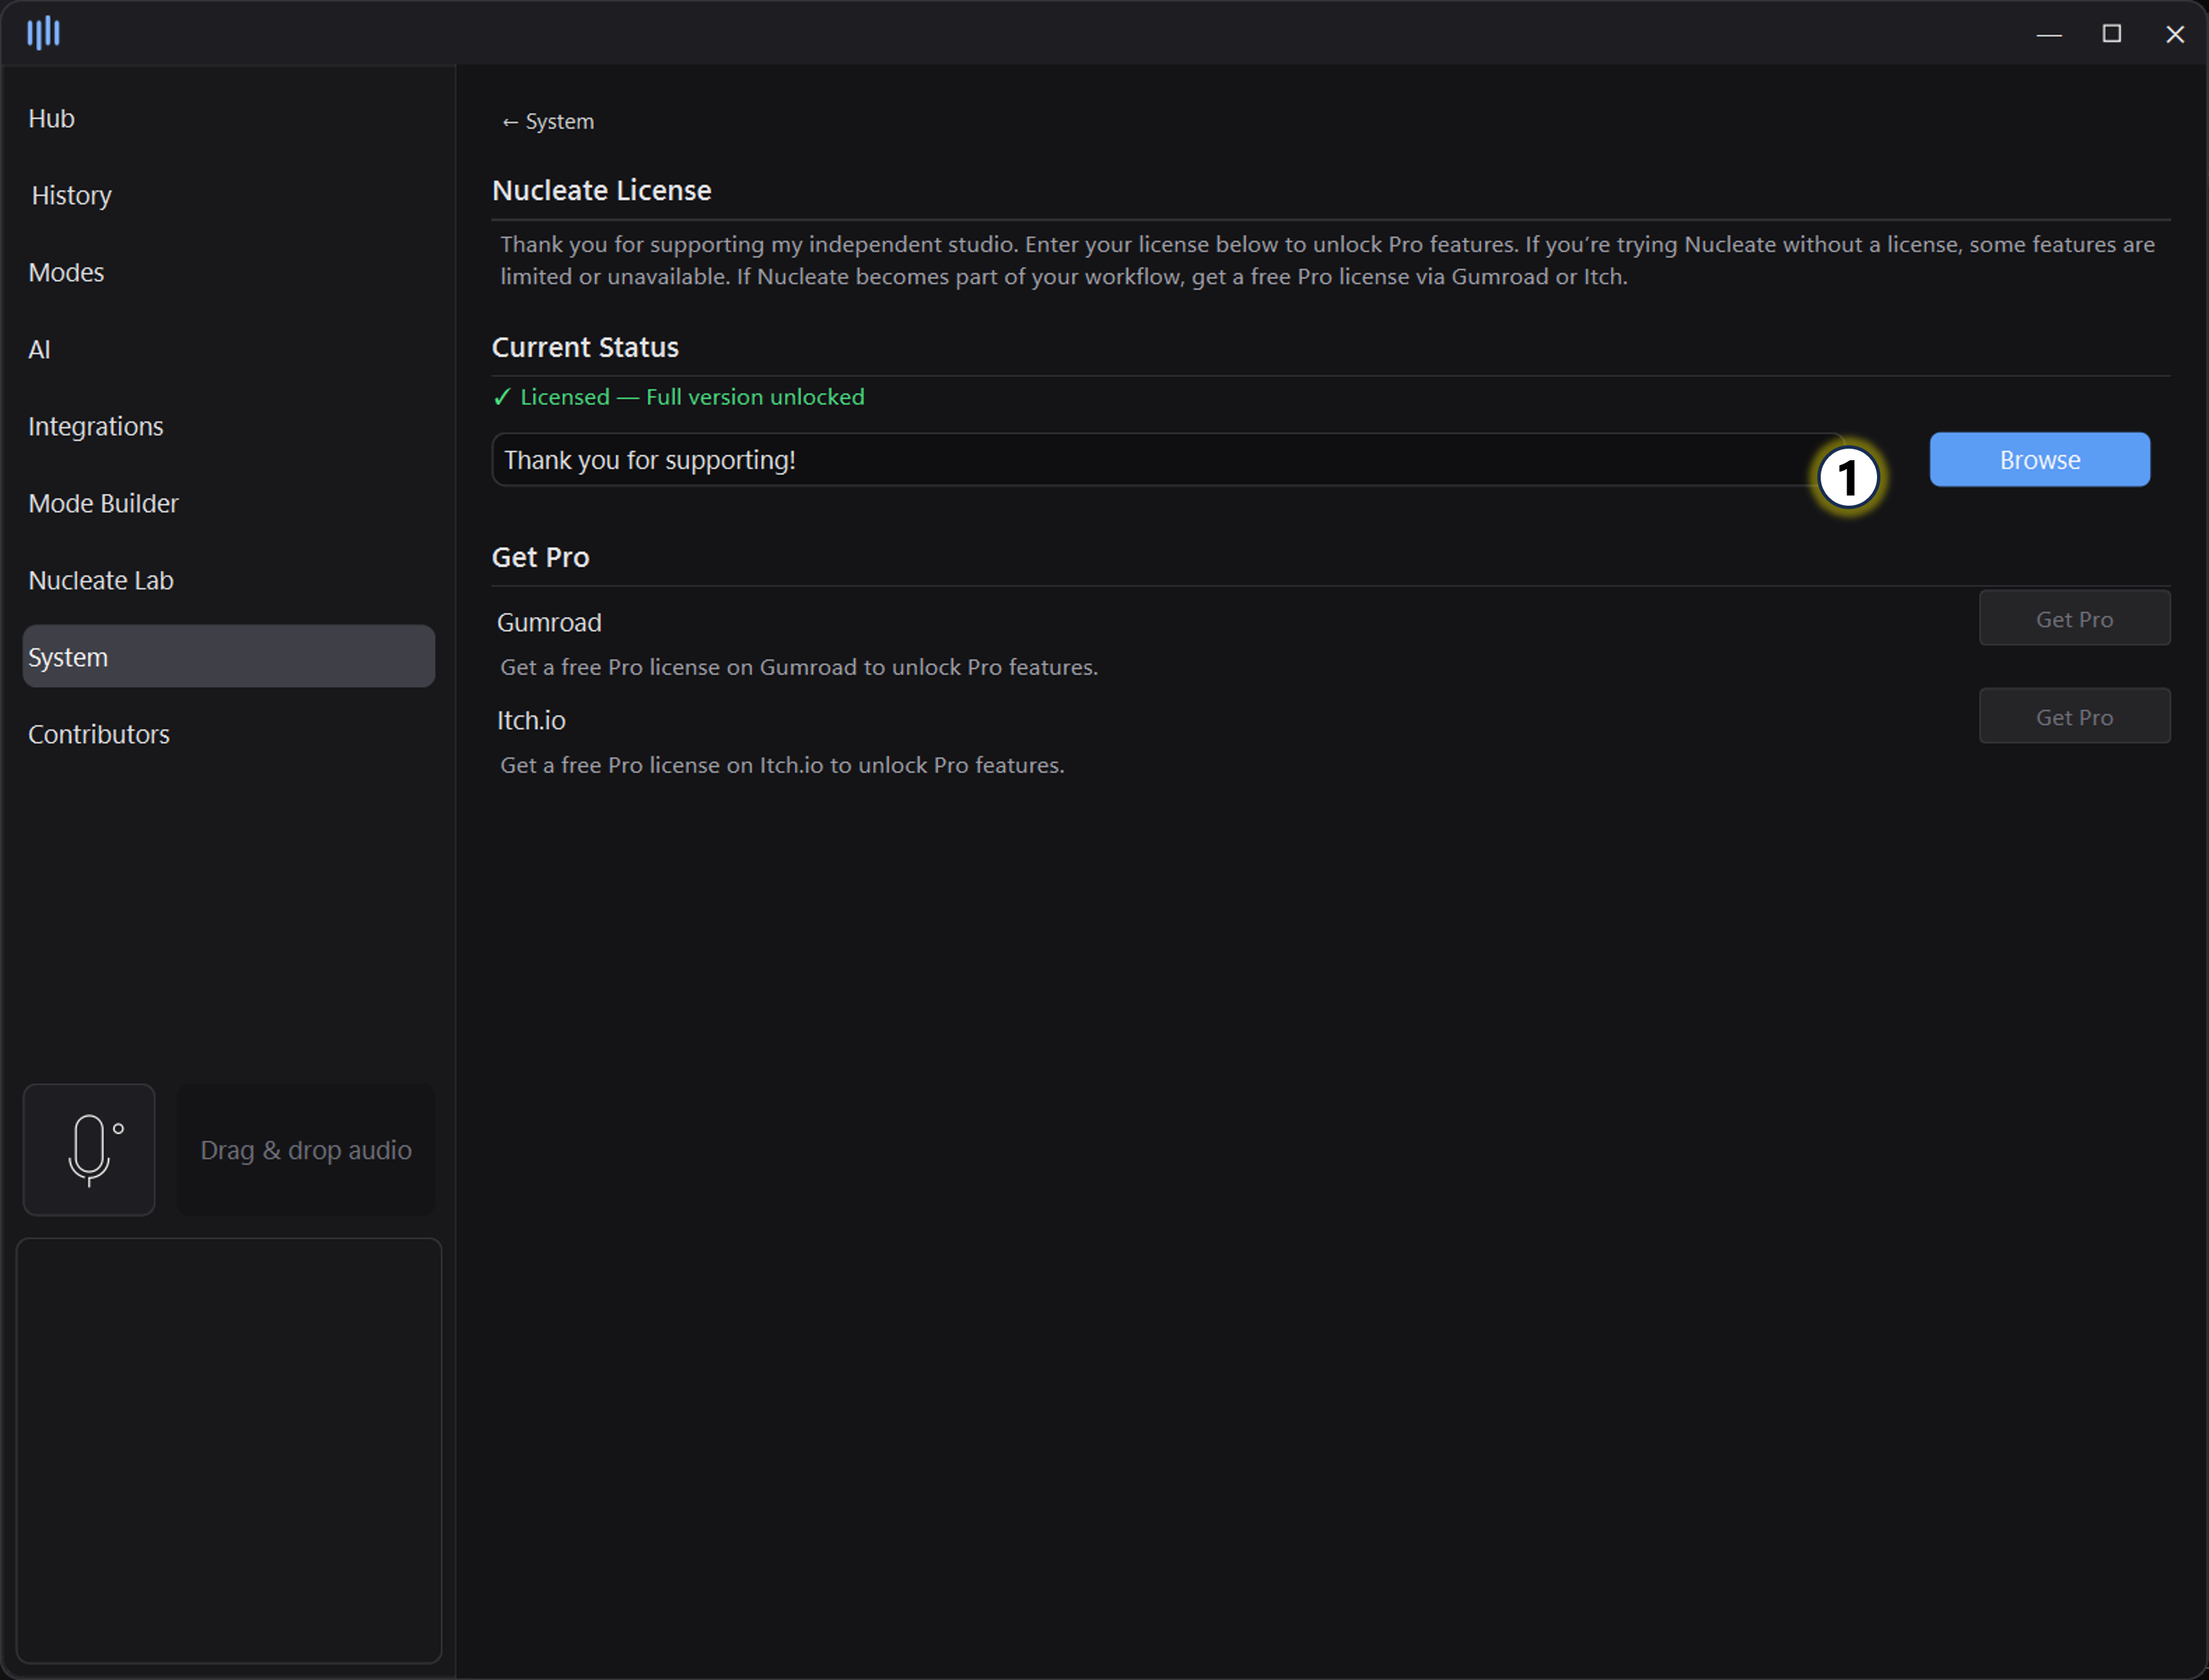Click the Licensed — Full version unlocked status
This screenshot has height=1680, width=2209.
(x=679, y=397)
